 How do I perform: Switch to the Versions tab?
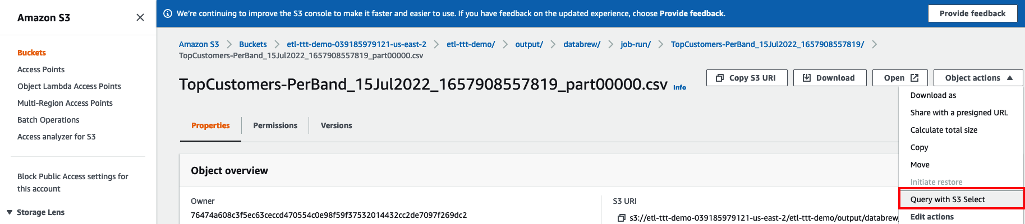336,125
